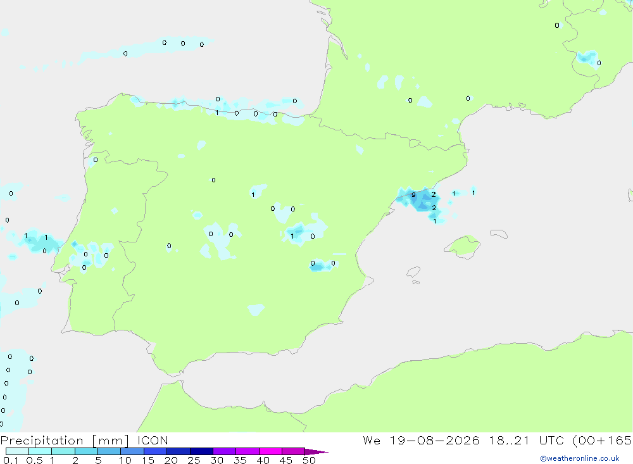Click the forecast offset '(00+165' label

point(602,441)
